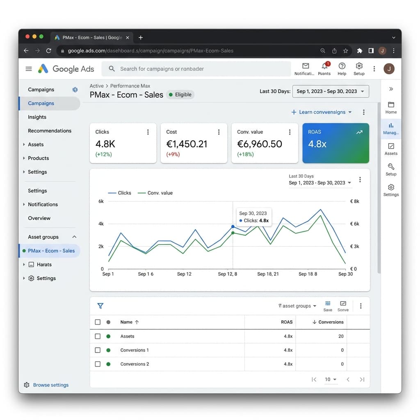
Task: Open Recommendations in left sidebar
Action: tap(50, 131)
